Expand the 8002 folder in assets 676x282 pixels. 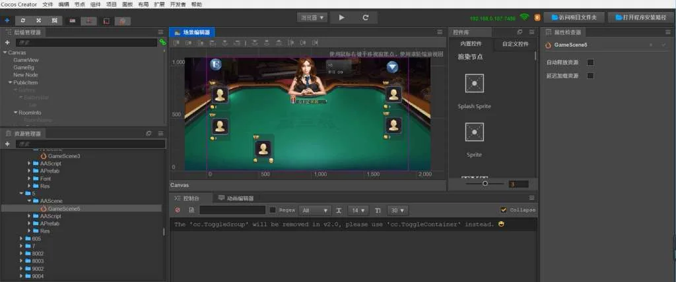[x=29, y=253]
